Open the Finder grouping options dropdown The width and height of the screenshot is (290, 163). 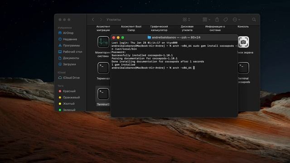coord(207,19)
